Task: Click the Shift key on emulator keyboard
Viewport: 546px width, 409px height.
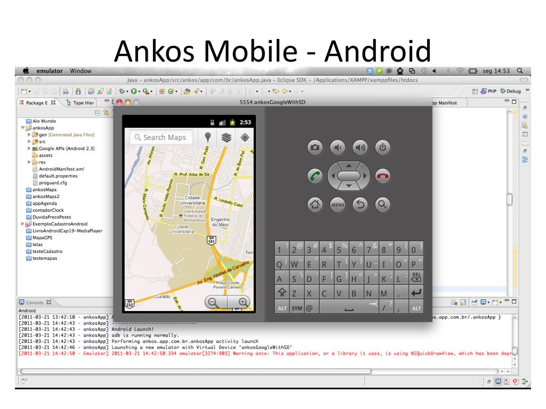Action: pyautogui.click(x=282, y=293)
